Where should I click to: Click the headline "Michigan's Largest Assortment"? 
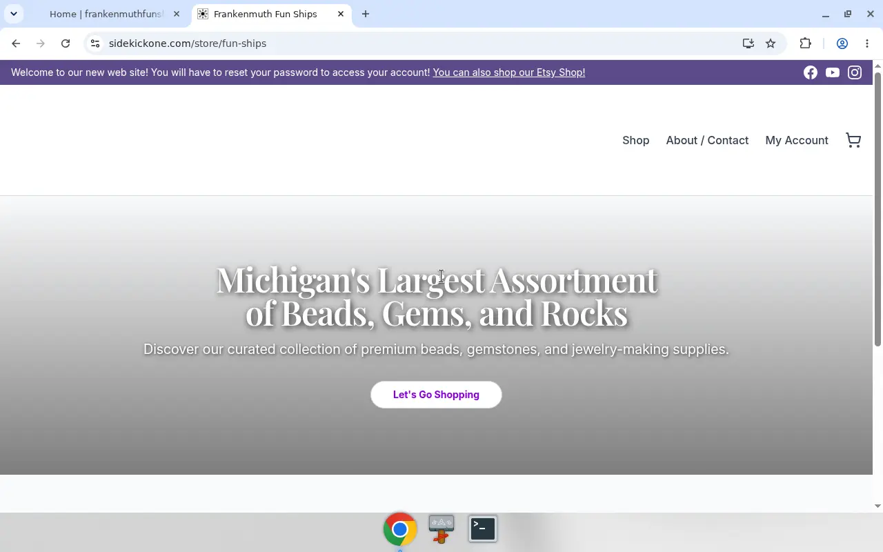click(437, 280)
